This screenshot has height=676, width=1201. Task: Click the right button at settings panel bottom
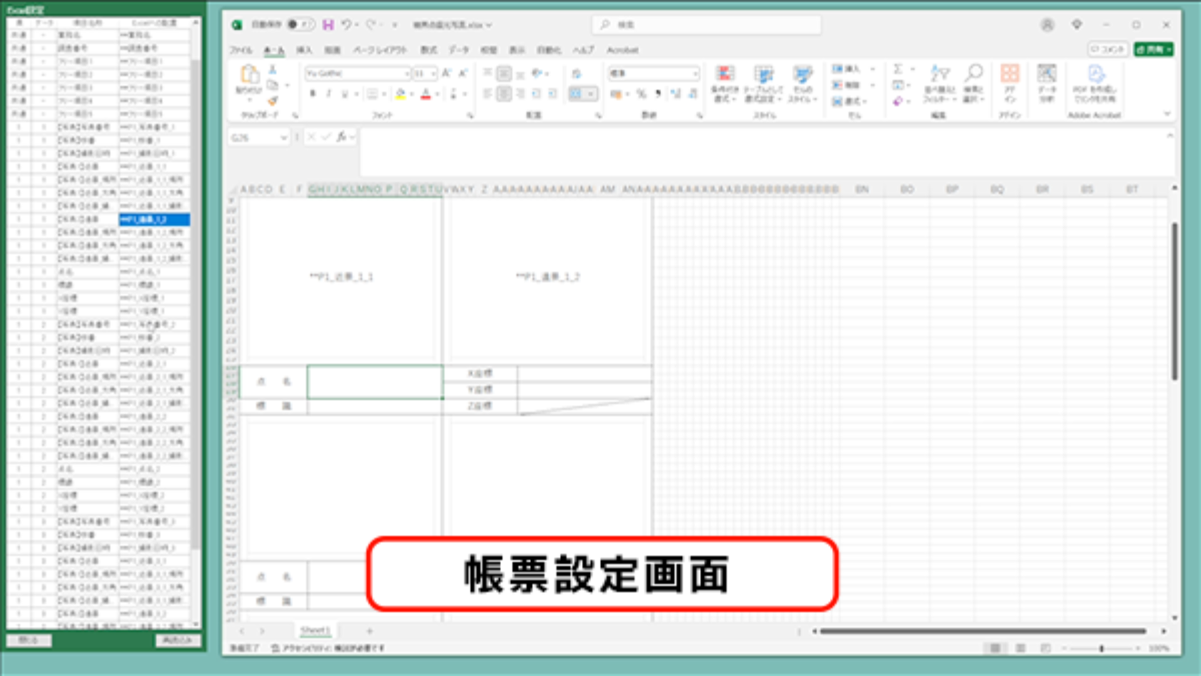click(x=178, y=640)
